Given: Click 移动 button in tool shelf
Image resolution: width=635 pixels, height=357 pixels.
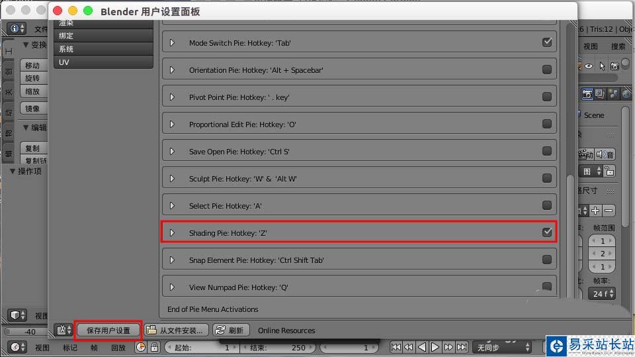Looking at the screenshot, I should (x=34, y=66).
